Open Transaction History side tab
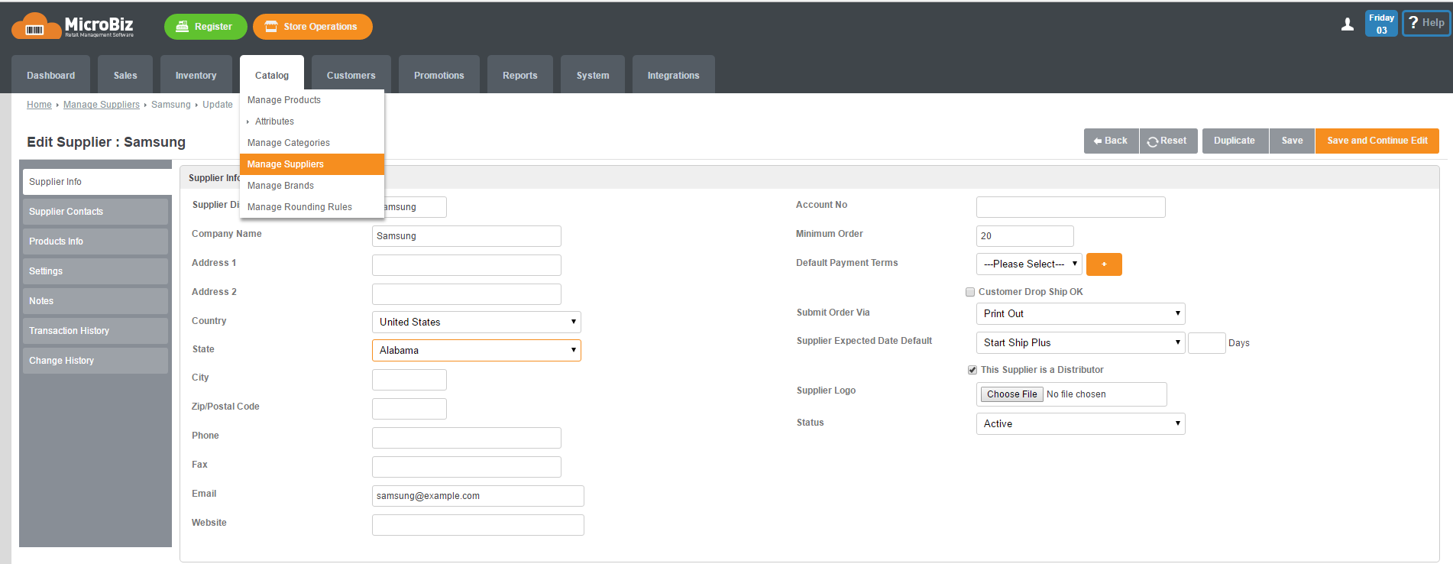The height and width of the screenshot is (564, 1453). [95, 331]
